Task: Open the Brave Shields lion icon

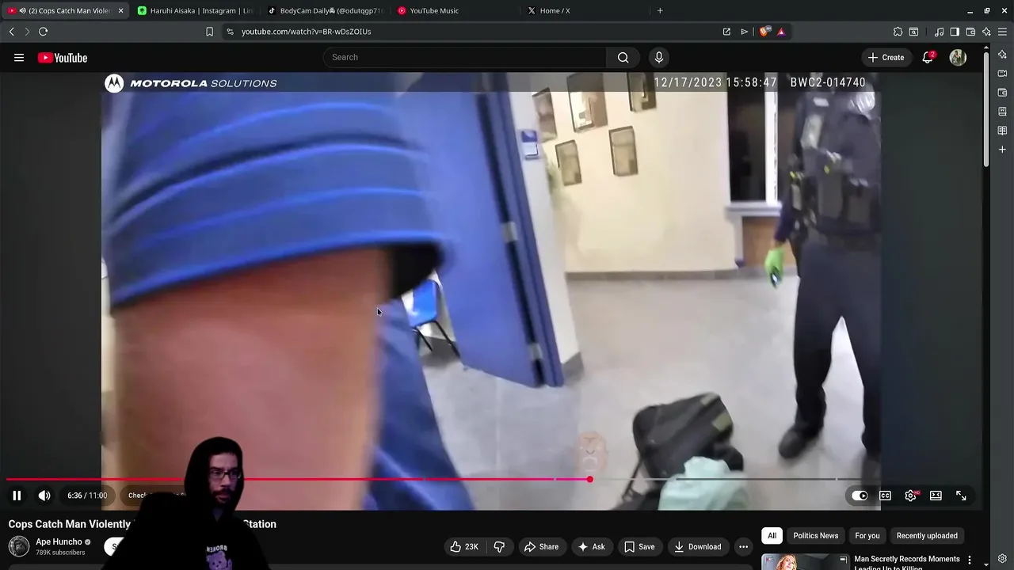Action: pyautogui.click(x=764, y=32)
